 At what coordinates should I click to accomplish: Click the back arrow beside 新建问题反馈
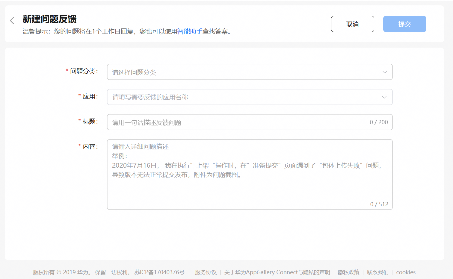pos(12,20)
